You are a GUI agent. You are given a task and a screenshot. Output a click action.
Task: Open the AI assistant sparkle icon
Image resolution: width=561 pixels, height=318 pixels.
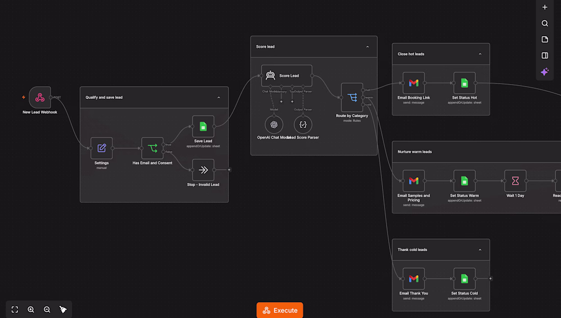tap(545, 71)
